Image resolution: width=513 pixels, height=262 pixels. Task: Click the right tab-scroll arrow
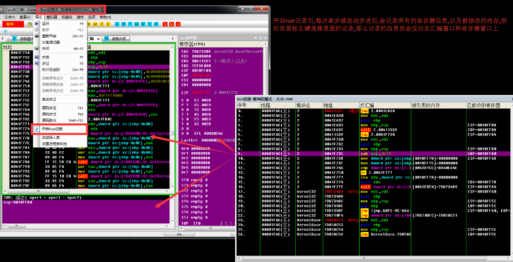click(x=173, y=39)
